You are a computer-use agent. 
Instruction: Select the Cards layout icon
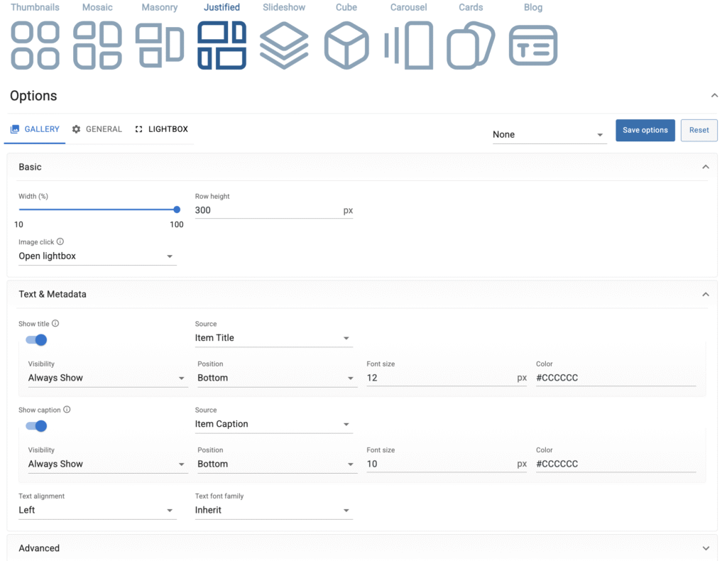[x=471, y=45]
